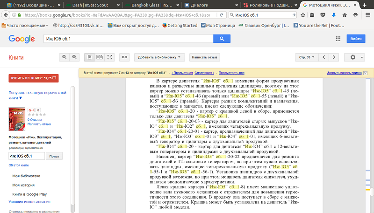This screenshot has height=213, width=374.
Task: Click the browser back arrow button
Action: pyautogui.click(x=6, y=15)
